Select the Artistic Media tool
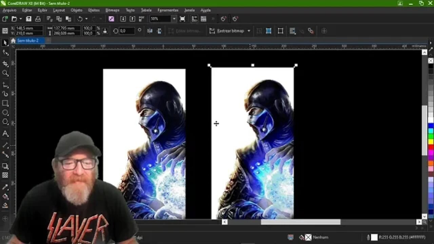 click(5, 94)
